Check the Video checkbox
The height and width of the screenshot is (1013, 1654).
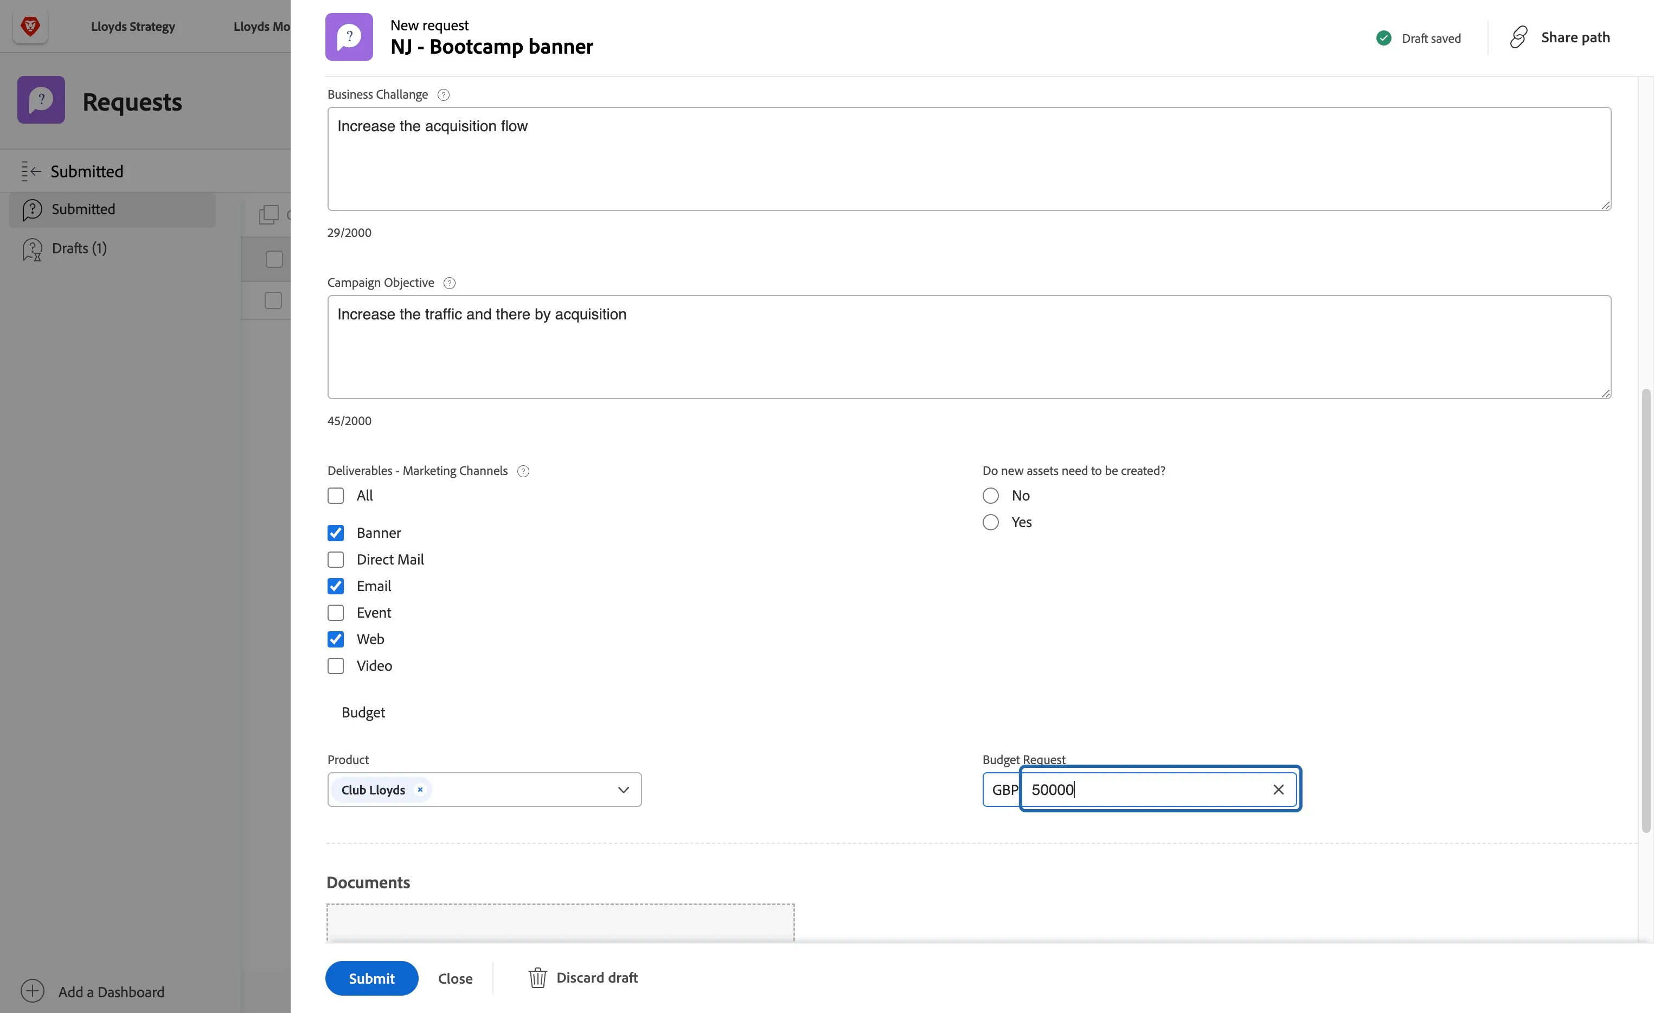(336, 666)
